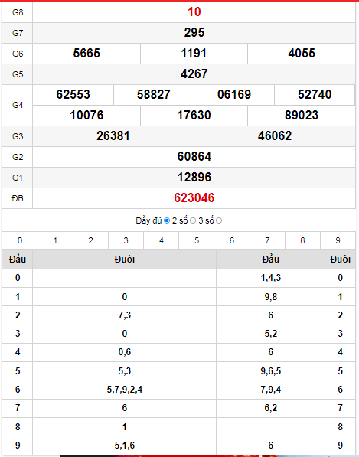The height and width of the screenshot is (457, 359).
Task: Select the "3 số" radio option
Action: (219, 221)
